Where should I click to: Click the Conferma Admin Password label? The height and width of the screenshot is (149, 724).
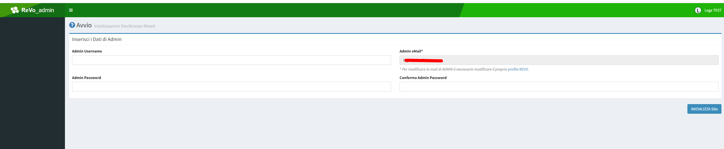coord(423,78)
